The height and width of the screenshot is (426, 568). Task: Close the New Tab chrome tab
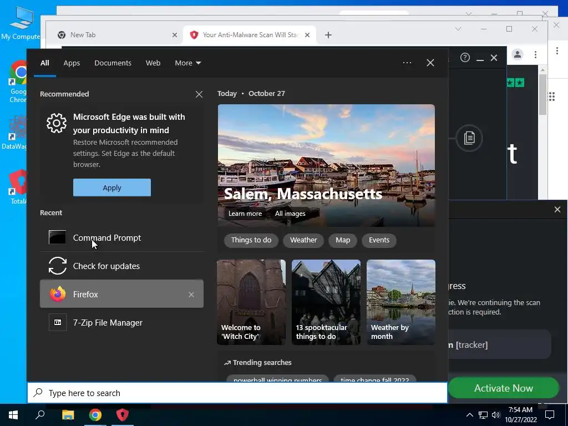click(175, 35)
